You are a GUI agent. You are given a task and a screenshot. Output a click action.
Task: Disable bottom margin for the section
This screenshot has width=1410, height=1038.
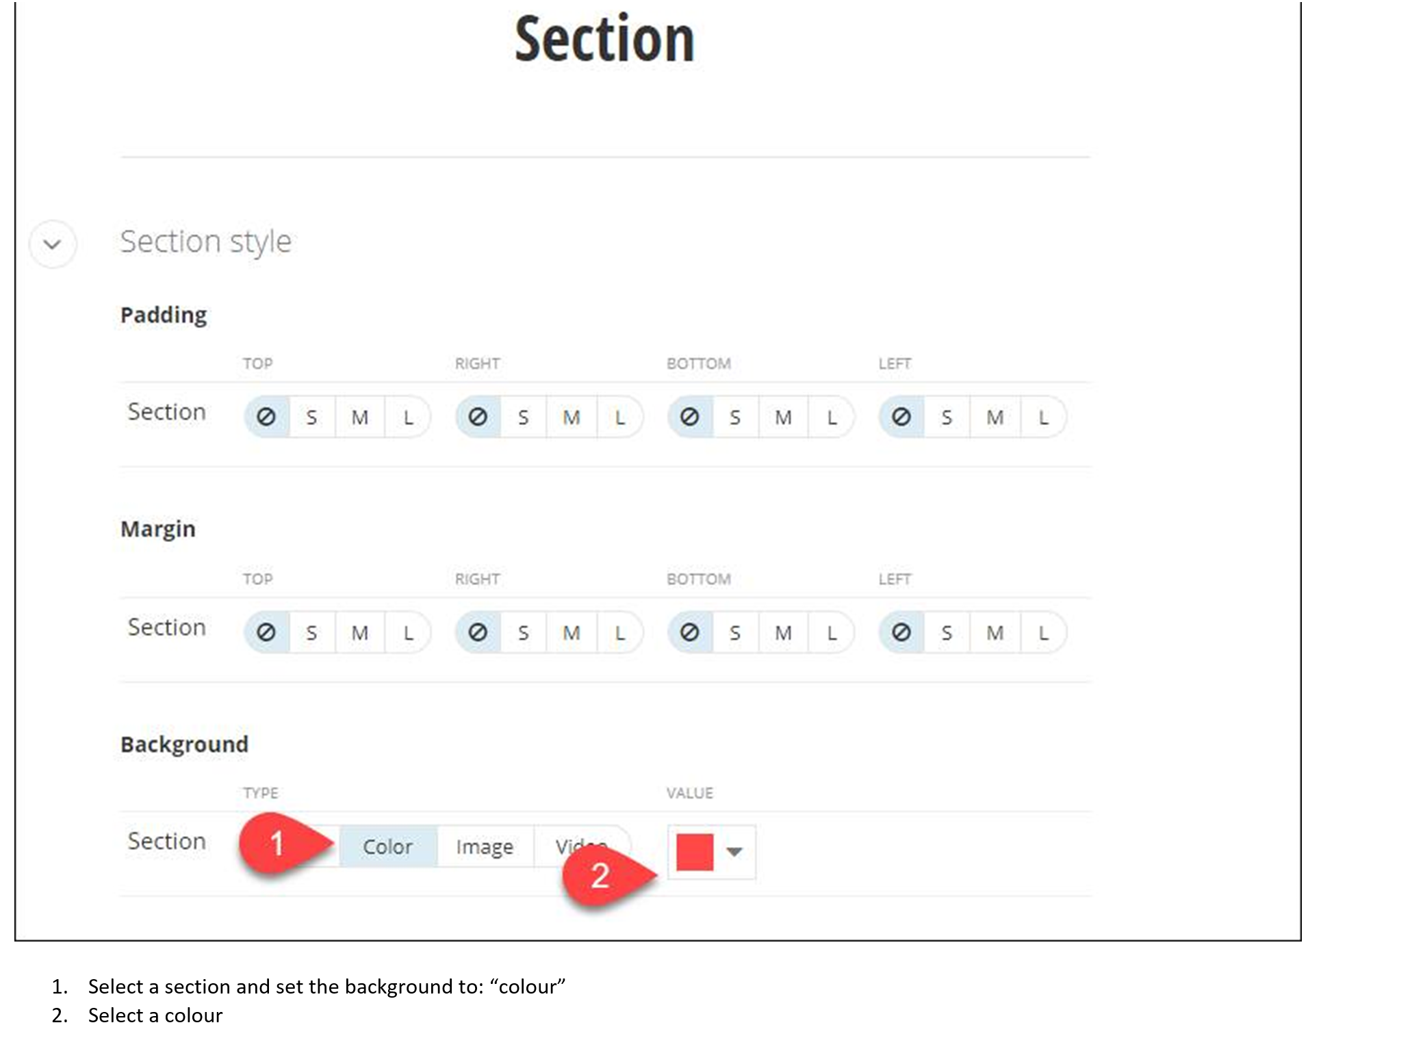click(691, 632)
